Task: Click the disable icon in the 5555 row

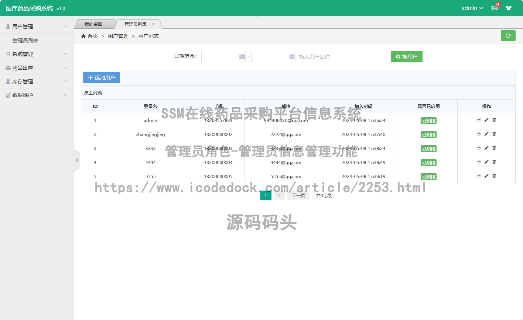Action: (x=479, y=176)
